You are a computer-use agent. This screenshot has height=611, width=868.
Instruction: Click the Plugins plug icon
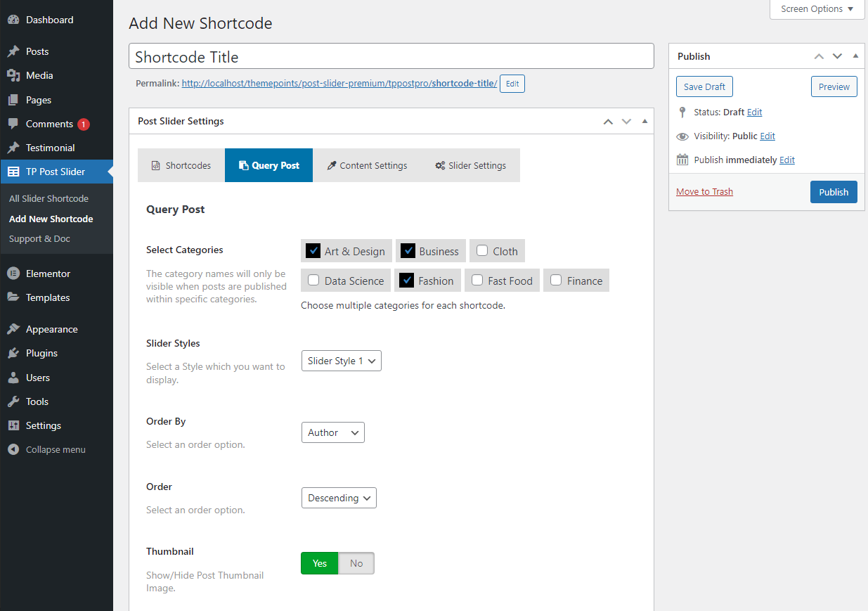point(13,353)
